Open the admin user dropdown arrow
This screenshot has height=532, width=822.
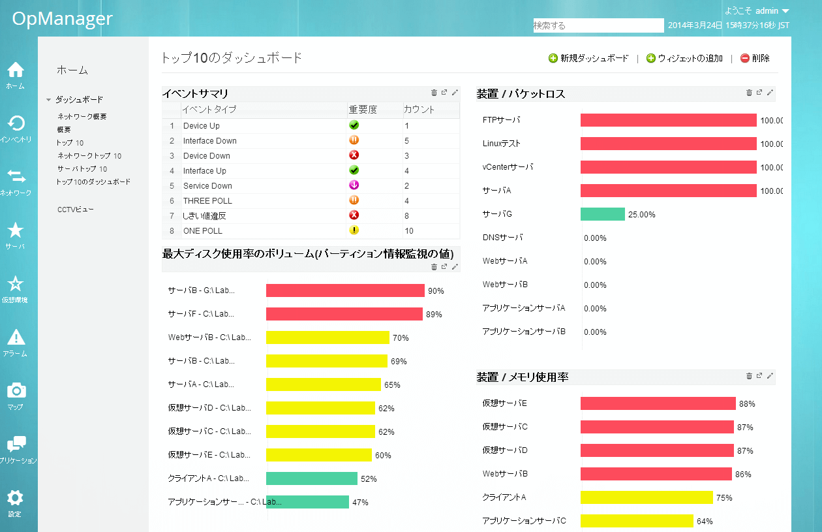click(x=785, y=11)
